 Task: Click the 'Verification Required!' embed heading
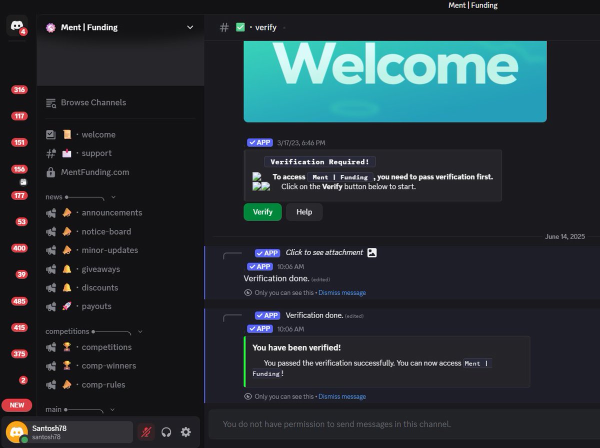click(x=319, y=162)
